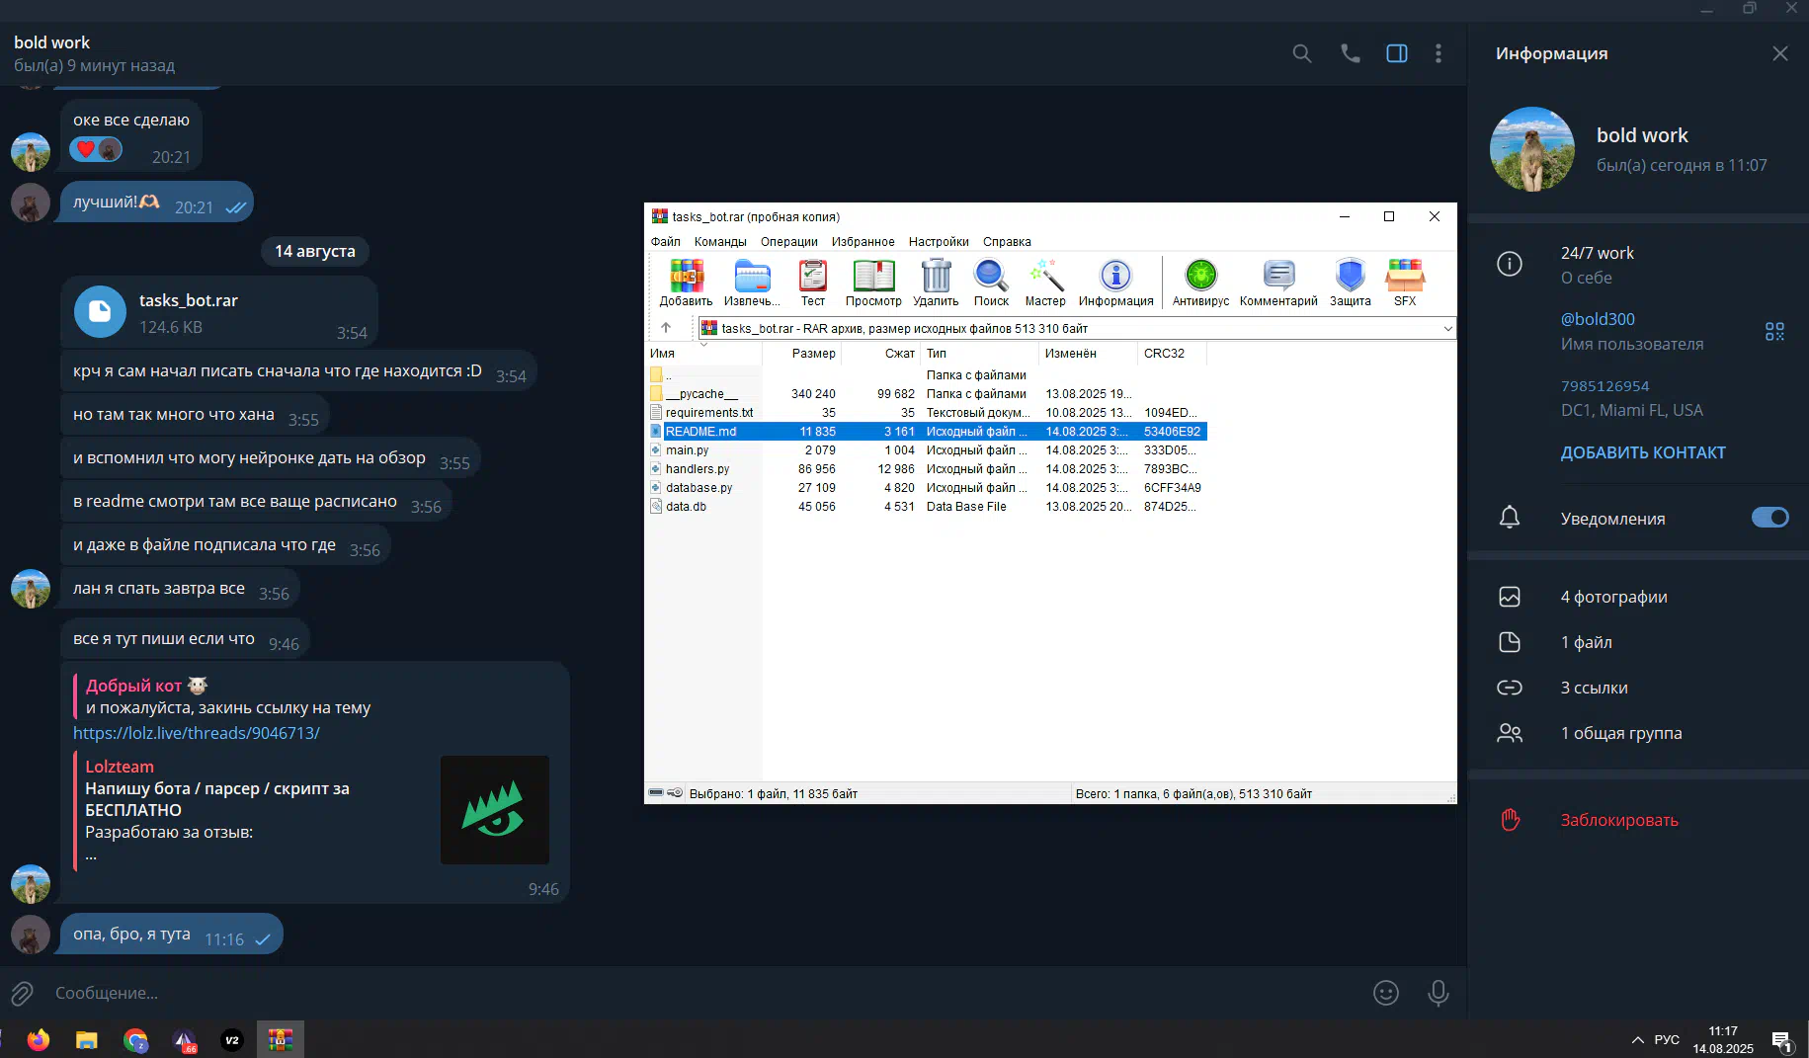Open the emoji picker in message box
1809x1058 pixels.
(x=1386, y=993)
